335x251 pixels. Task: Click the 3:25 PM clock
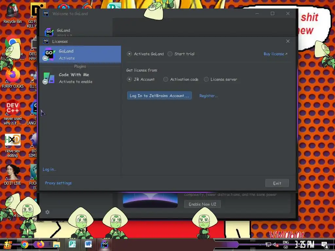pos(305,244)
